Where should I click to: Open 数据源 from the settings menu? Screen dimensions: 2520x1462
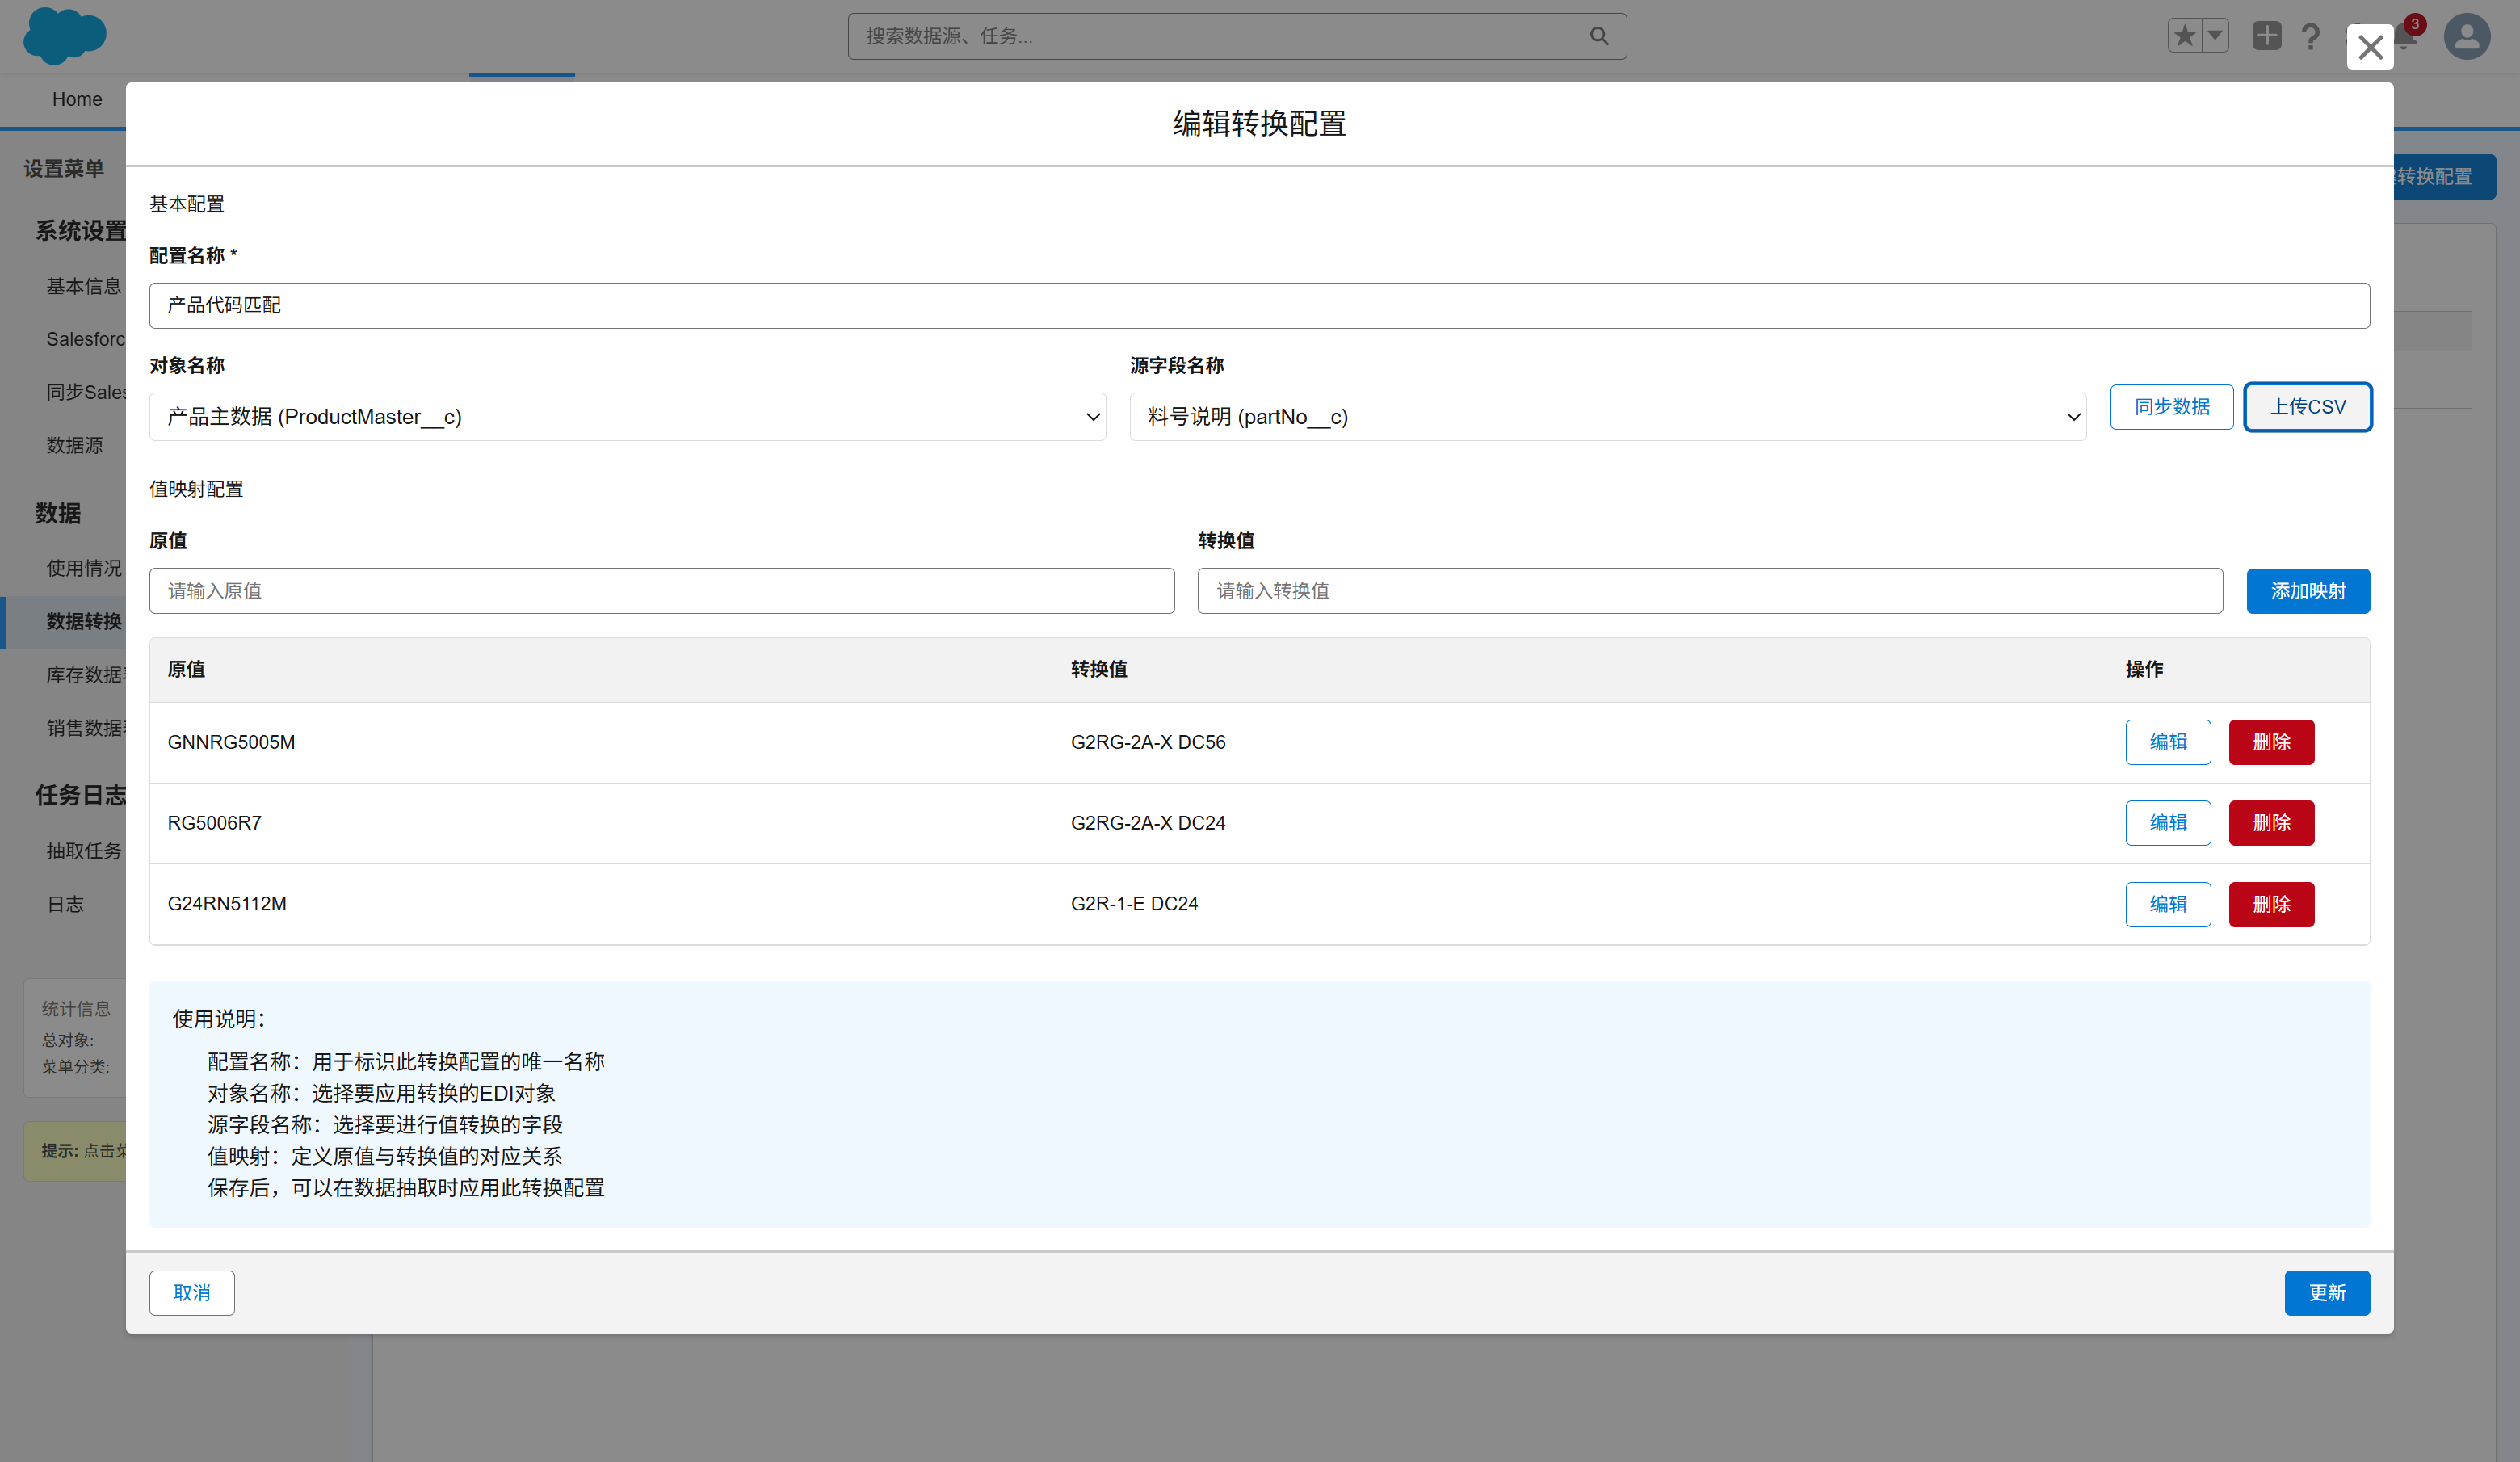click(75, 446)
